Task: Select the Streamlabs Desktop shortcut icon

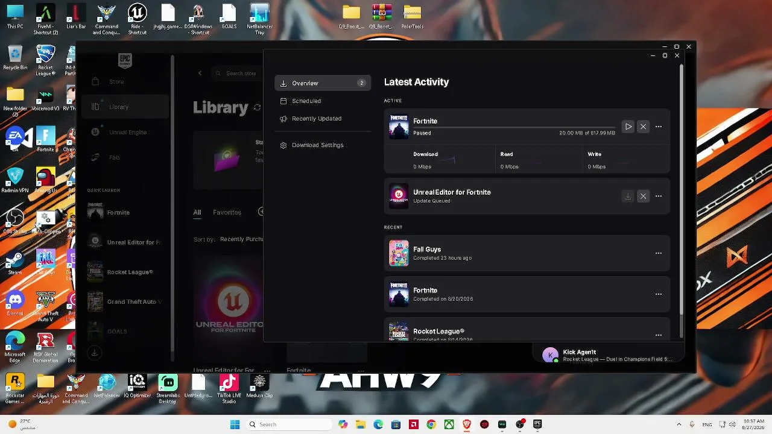Action: [168, 389]
